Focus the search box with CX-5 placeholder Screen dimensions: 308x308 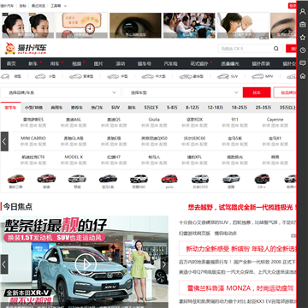pos(245,49)
